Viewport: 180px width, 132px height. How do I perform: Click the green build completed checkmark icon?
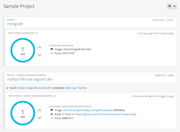tap(8, 88)
